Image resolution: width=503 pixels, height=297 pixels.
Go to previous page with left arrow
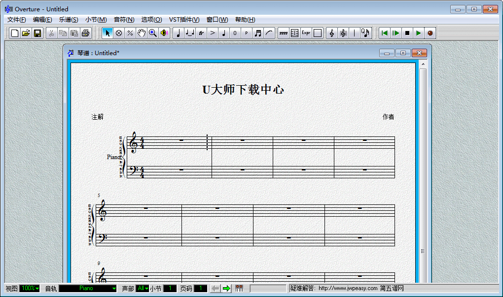(215, 288)
